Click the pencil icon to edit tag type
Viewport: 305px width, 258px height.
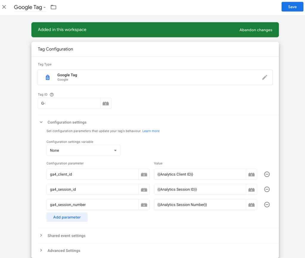point(264,77)
